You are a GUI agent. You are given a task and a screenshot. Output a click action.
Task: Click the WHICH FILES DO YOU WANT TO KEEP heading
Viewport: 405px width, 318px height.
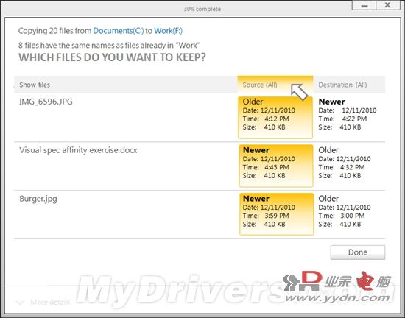pos(112,57)
